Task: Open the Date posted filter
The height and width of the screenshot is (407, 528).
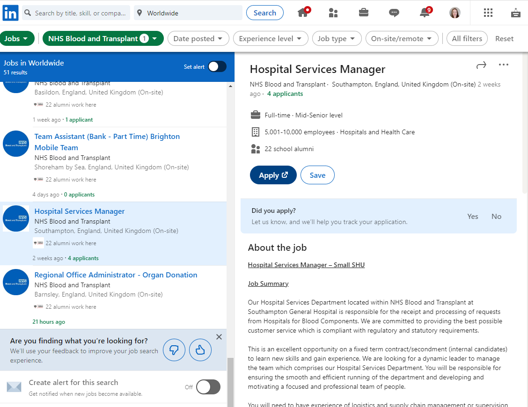Action: [x=198, y=38]
